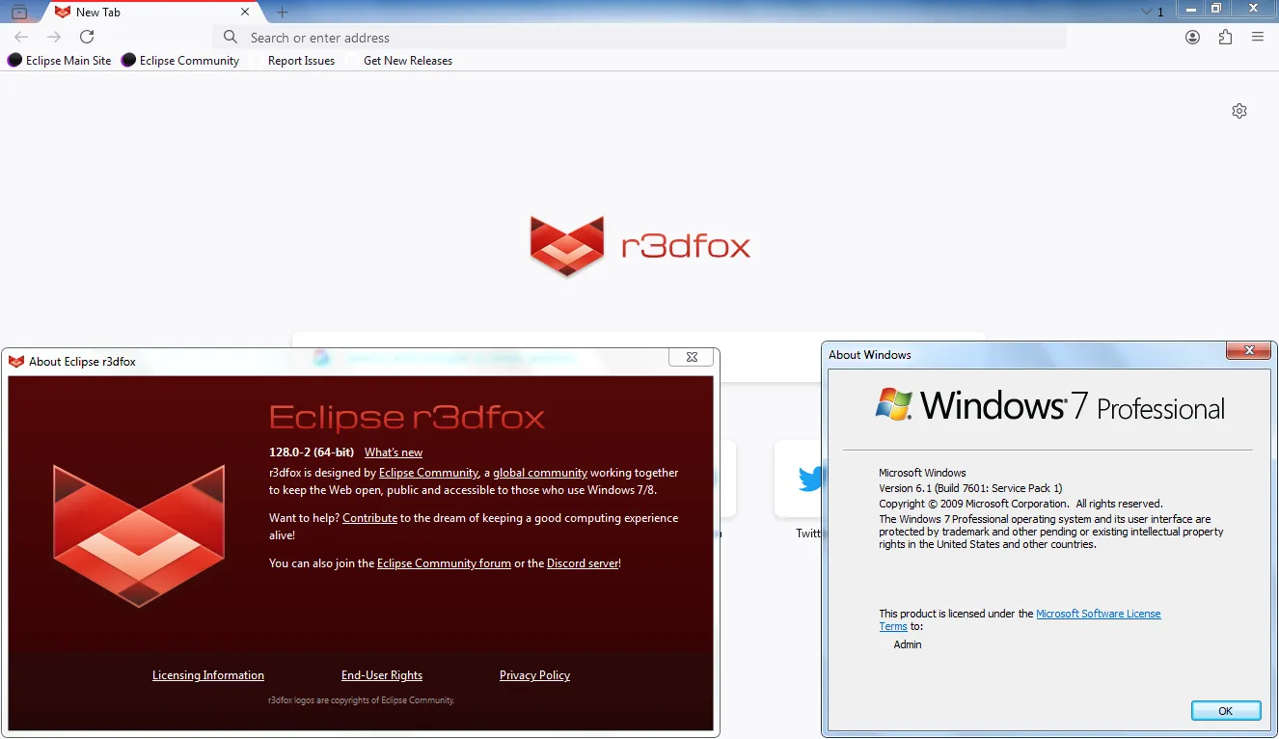Focus the search or enter address bar
Screen dimensions: 1279x739
637,38
